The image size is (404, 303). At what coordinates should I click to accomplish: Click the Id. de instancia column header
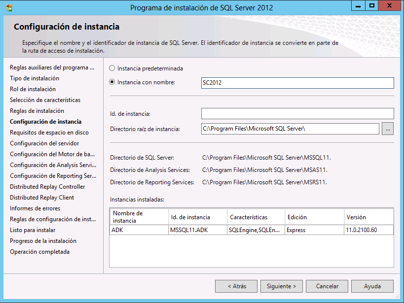198,217
